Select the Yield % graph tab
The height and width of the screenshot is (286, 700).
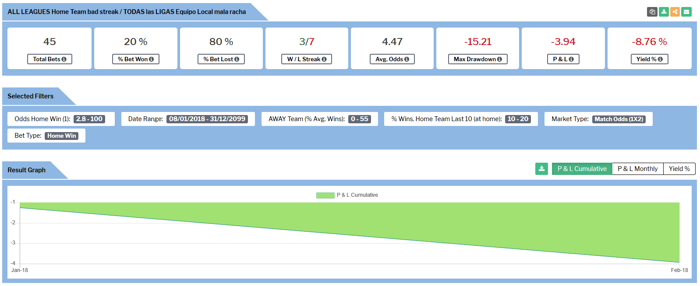(679, 169)
